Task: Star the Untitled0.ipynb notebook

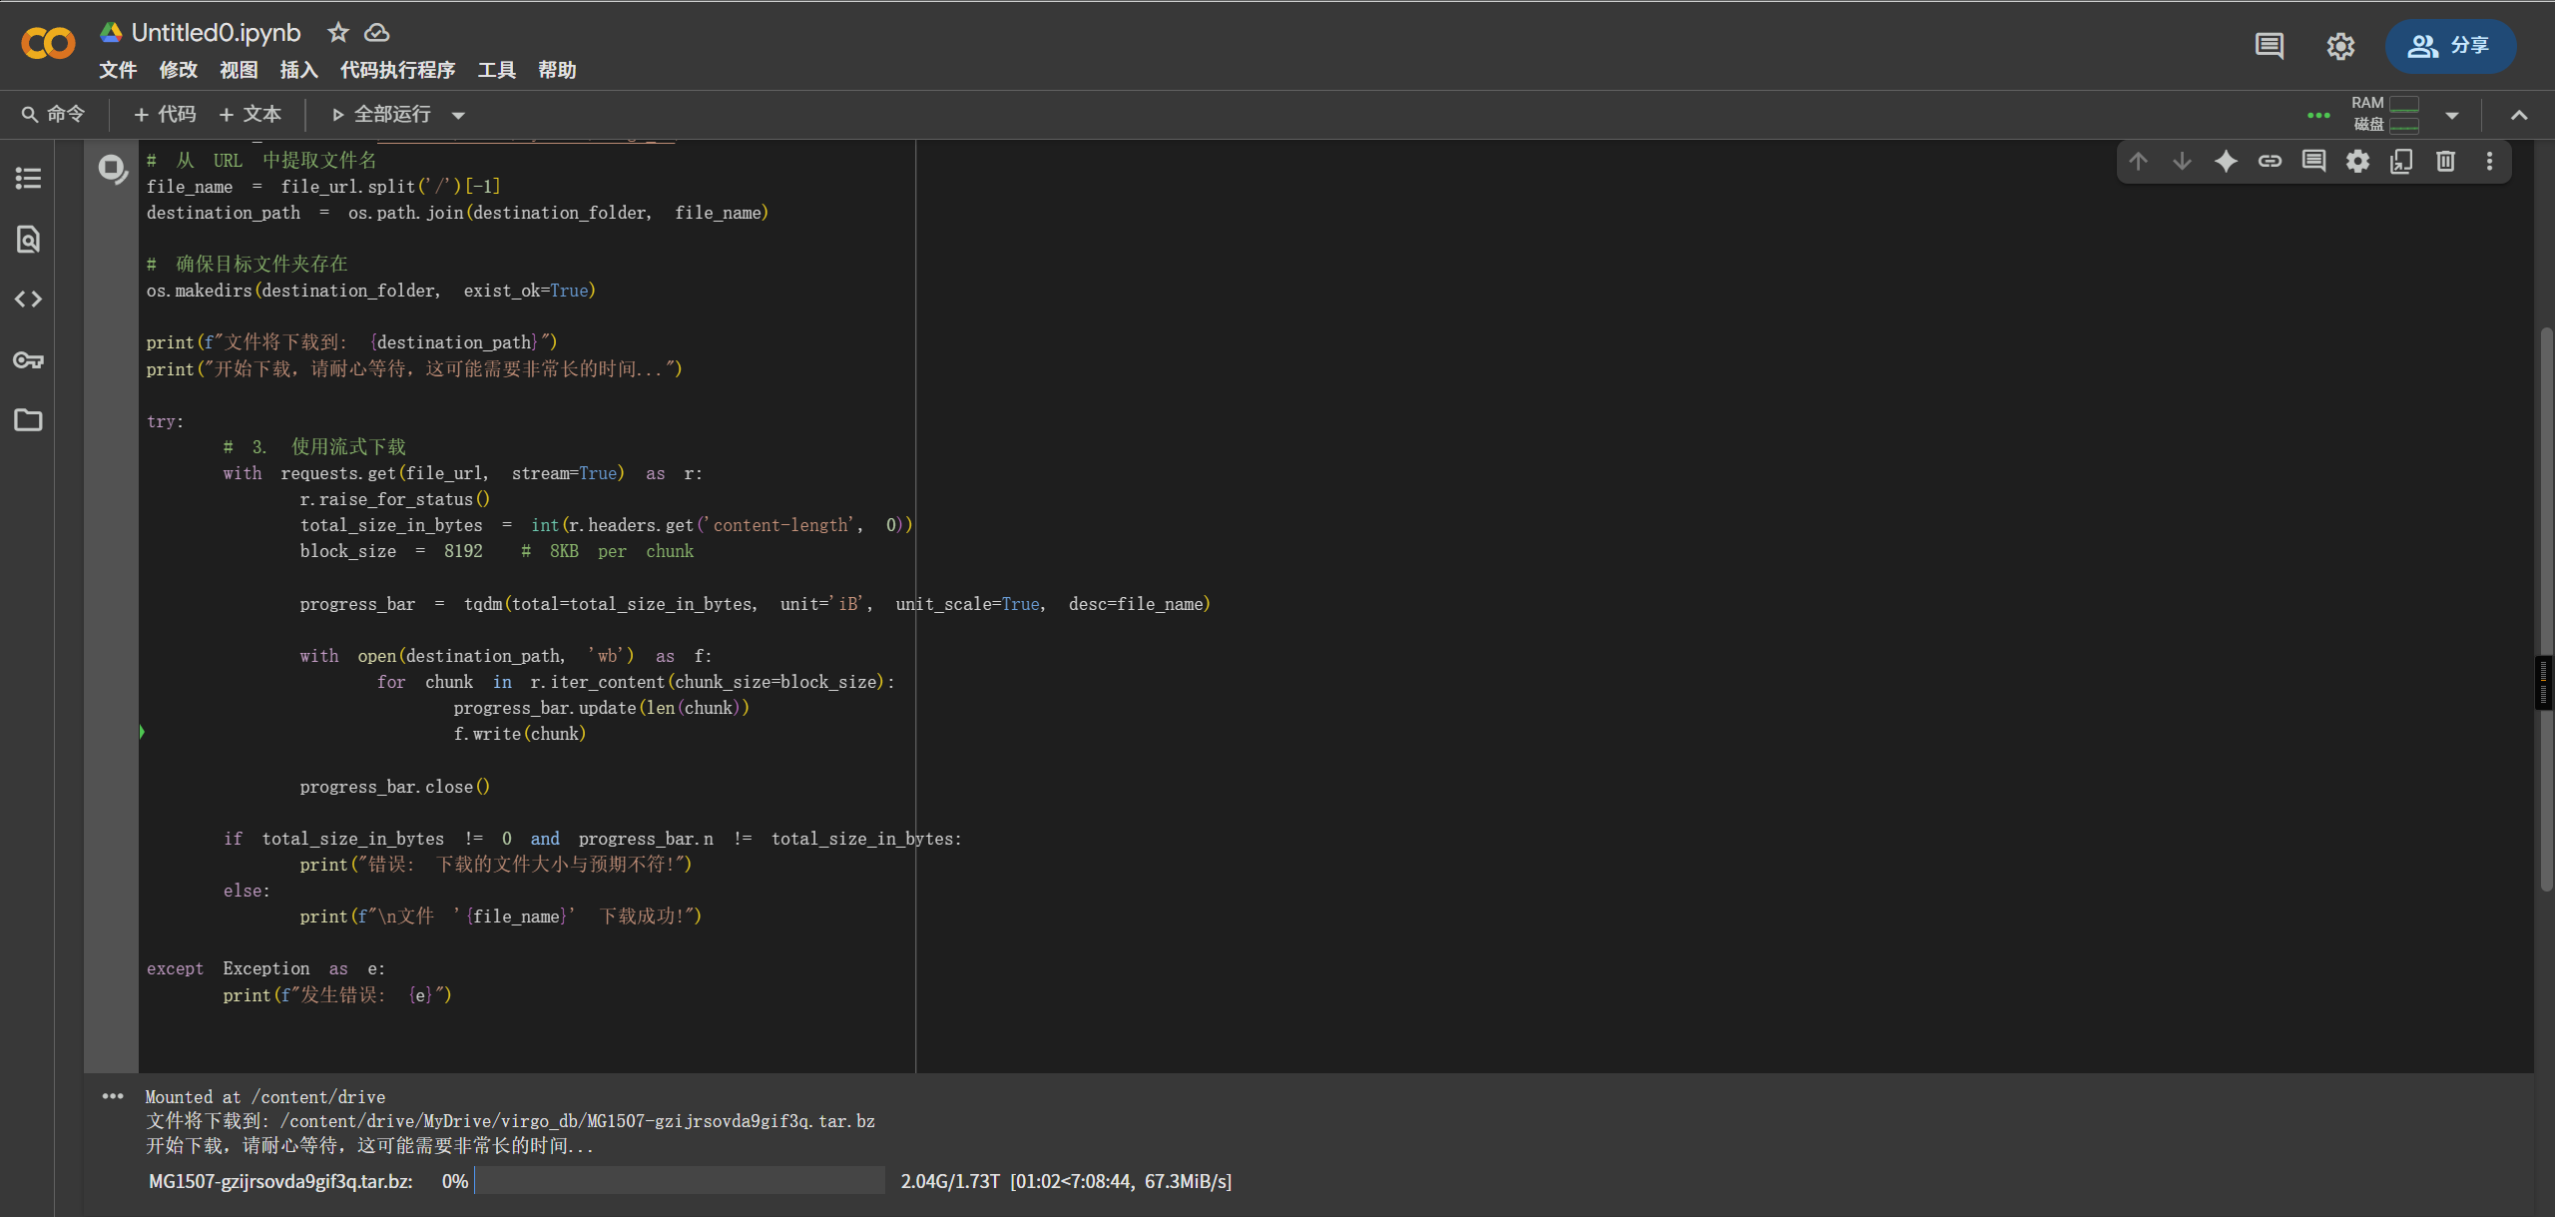Action: (x=338, y=33)
